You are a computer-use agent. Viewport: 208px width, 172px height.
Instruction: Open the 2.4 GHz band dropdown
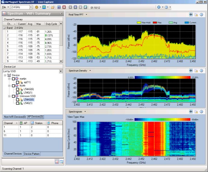pyautogui.click(x=31, y=7)
